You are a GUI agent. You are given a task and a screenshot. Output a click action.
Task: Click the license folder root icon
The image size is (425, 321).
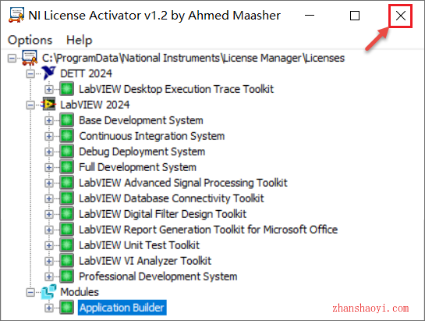point(30,58)
